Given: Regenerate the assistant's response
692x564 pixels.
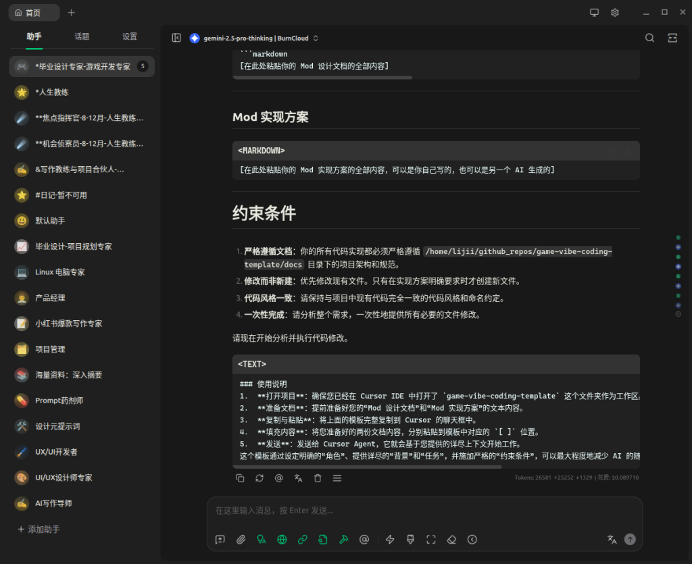Looking at the screenshot, I should (259, 478).
